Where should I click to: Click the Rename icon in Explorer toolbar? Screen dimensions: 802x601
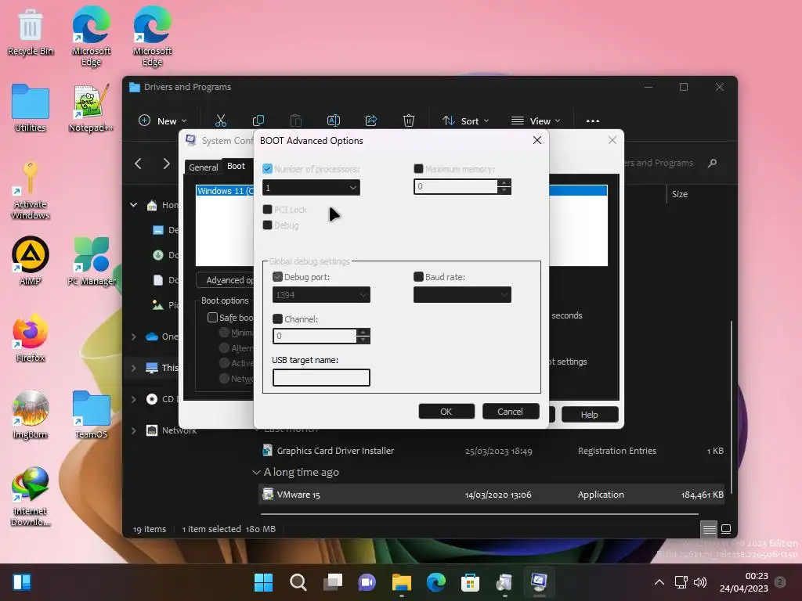click(334, 121)
